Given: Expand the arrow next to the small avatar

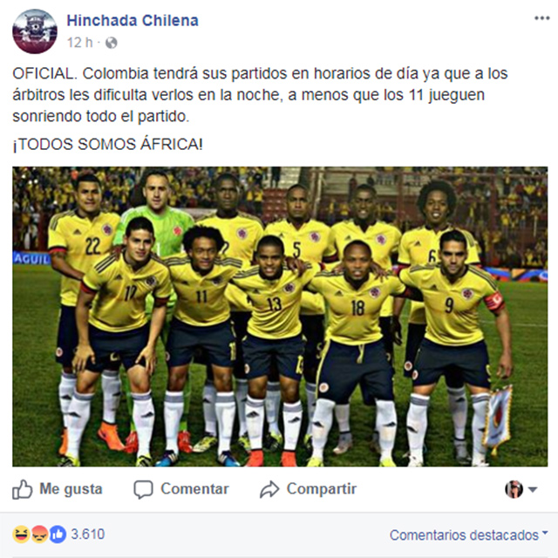Looking at the screenshot, I should click(533, 490).
